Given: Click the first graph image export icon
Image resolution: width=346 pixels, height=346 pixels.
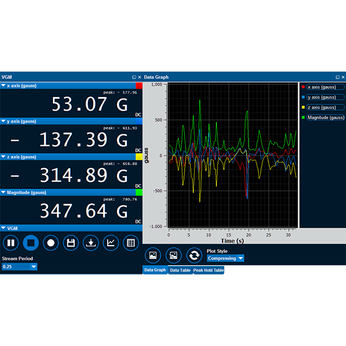Looking at the screenshot, I should [153, 255].
